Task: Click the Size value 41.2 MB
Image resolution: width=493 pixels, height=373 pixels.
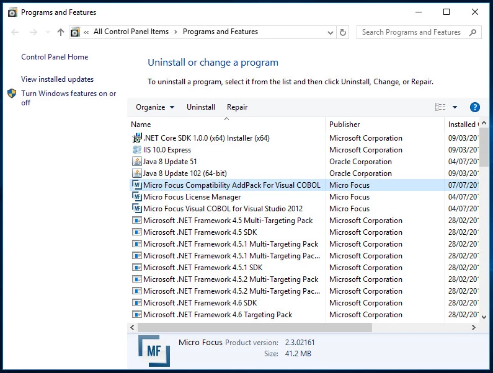Action: point(298,354)
